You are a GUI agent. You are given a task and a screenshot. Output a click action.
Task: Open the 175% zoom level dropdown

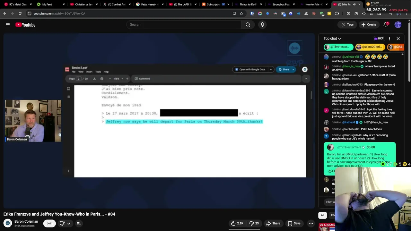[118, 79]
